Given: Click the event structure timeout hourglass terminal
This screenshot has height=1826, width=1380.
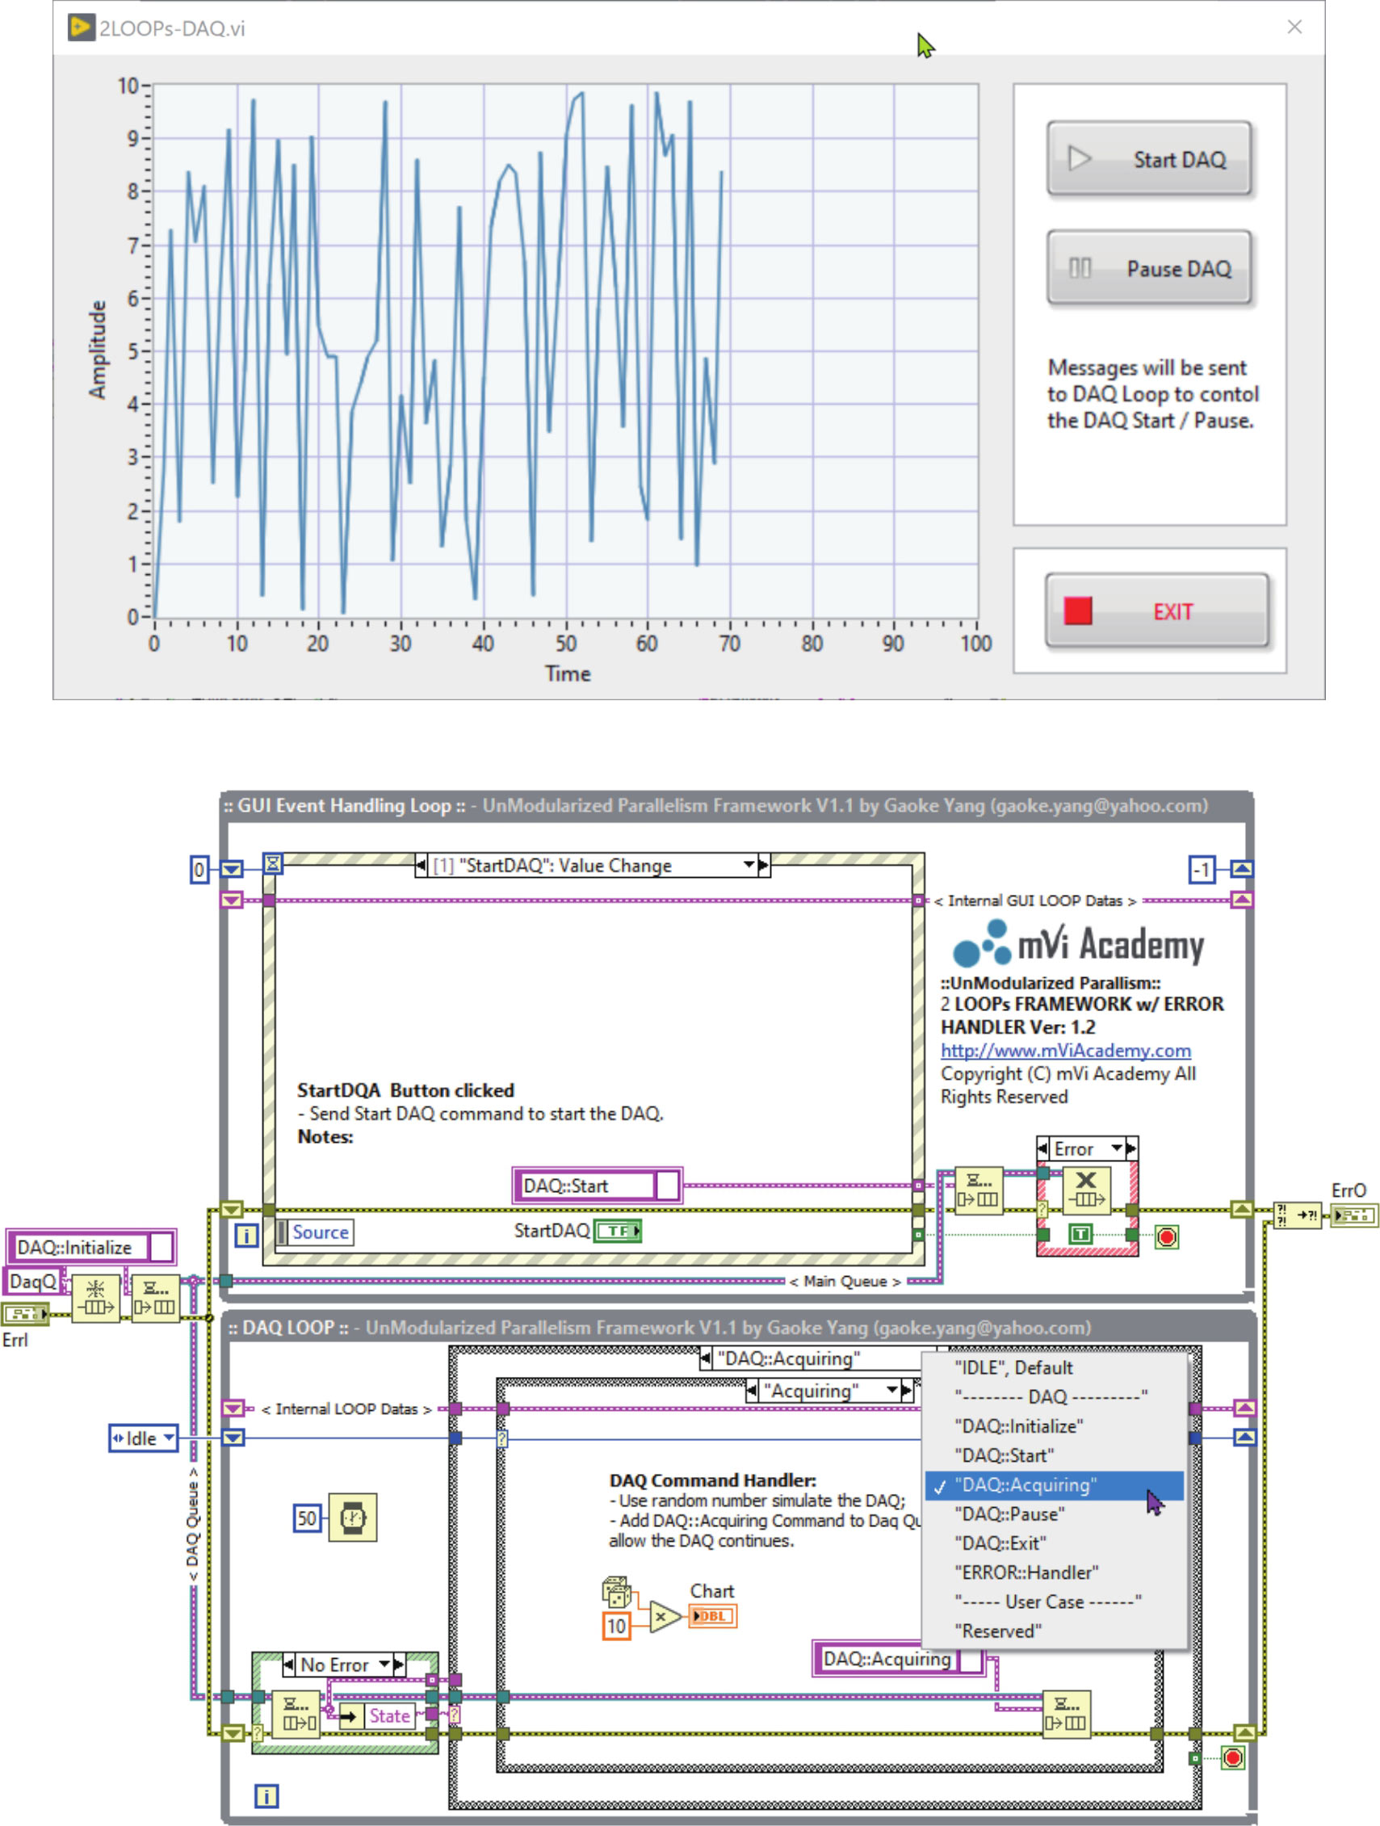Looking at the screenshot, I should coord(272,863).
